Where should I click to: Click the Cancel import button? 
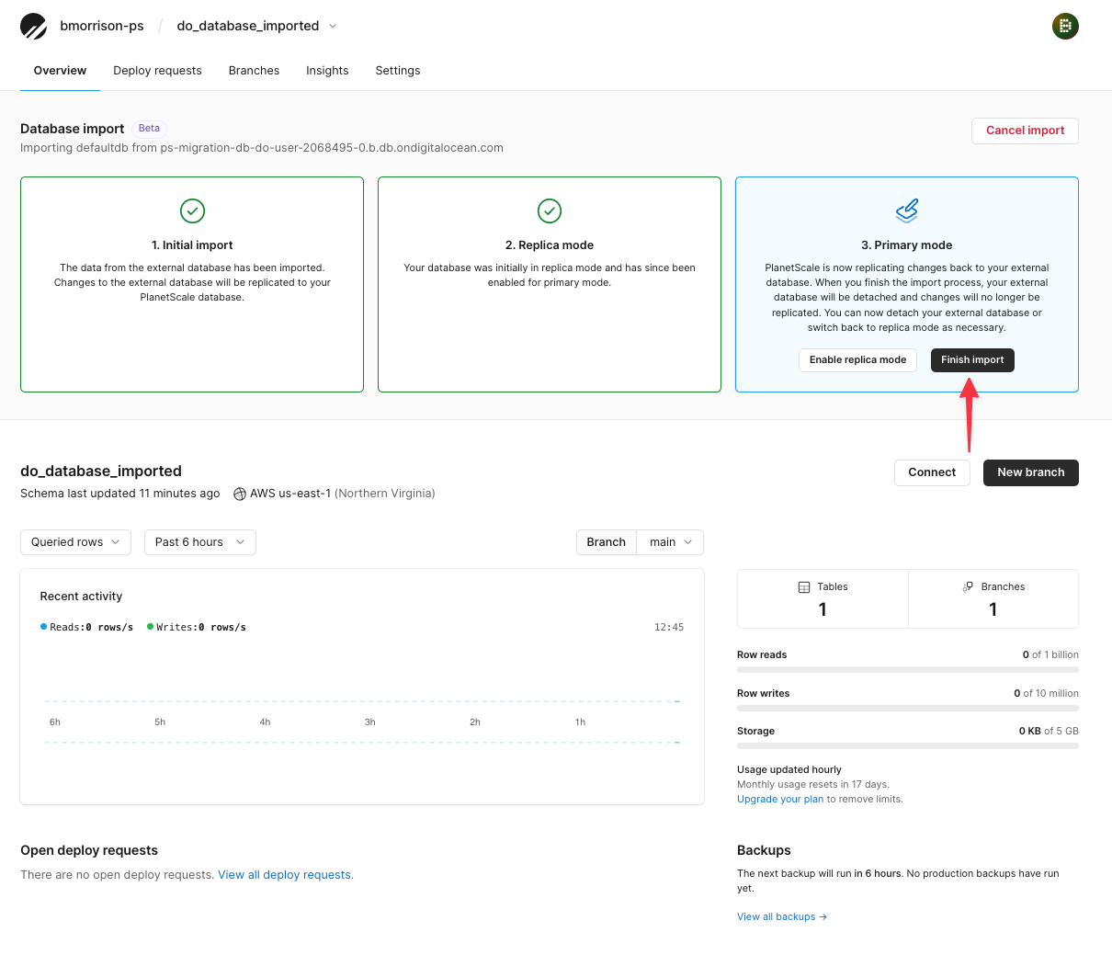(1025, 131)
